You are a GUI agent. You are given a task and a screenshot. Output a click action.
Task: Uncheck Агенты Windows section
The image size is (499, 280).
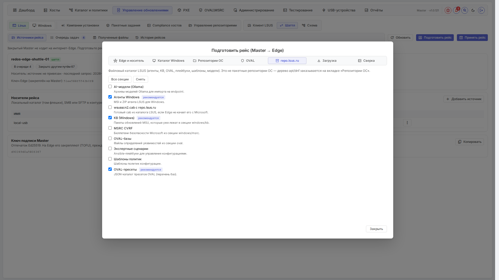click(110, 97)
